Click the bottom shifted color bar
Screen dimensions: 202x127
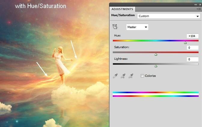(155, 96)
